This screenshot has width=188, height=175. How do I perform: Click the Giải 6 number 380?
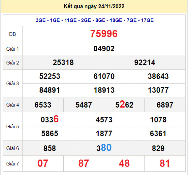[104, 148]
